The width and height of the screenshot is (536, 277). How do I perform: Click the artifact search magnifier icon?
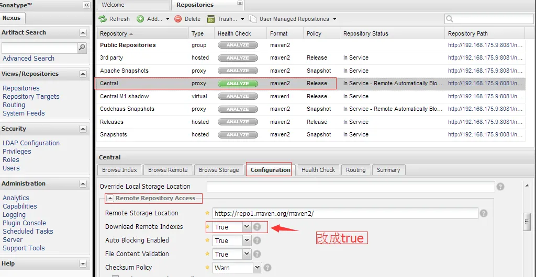click(x=82, y=48)
